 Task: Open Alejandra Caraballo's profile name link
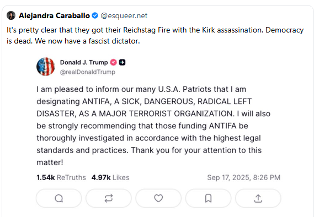(x=54, y=15)
